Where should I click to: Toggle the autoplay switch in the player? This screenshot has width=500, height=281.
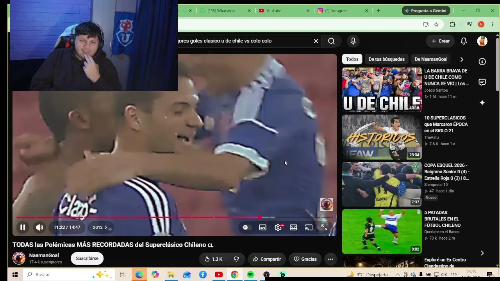click(x=245, y=228)
